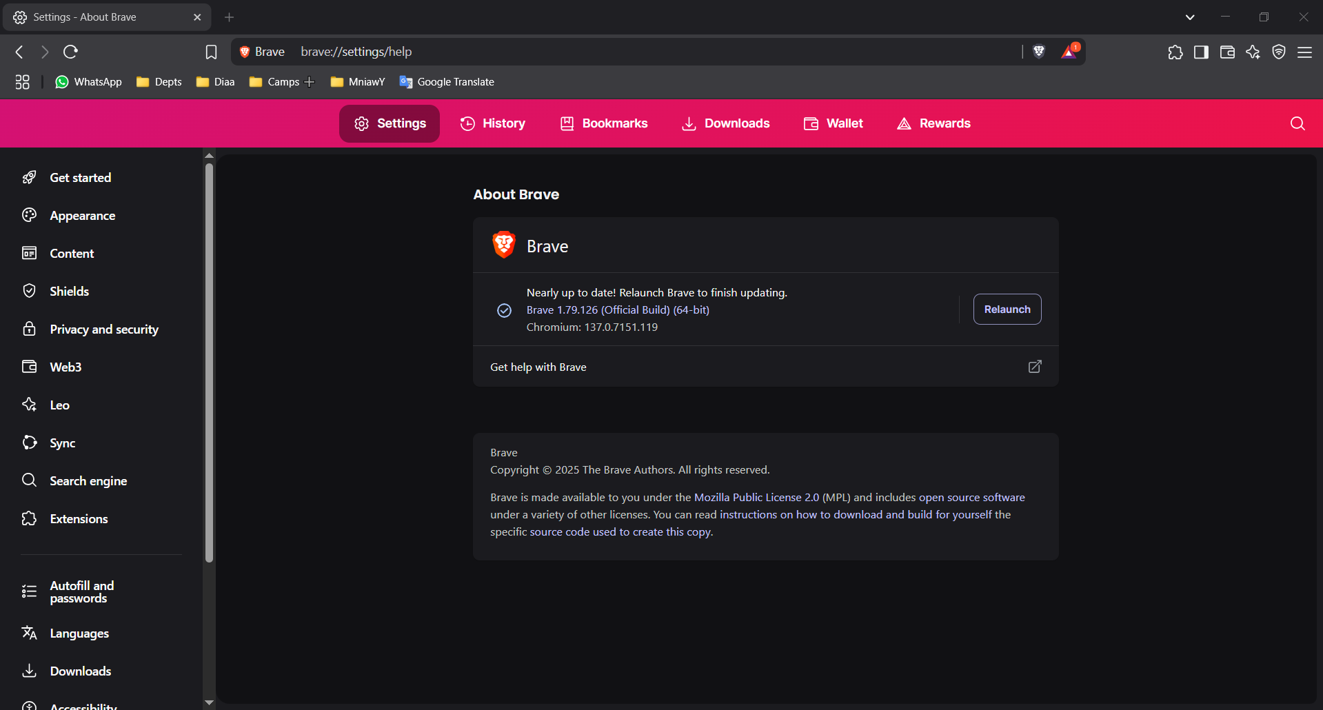Switch to the Downloads tab in header
The image size is (1323, 710).
pos(725,123)
